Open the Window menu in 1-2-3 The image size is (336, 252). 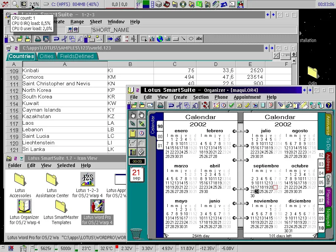point(116,22)
